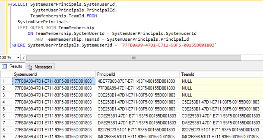Select the TeamId column header

point(221,74)
